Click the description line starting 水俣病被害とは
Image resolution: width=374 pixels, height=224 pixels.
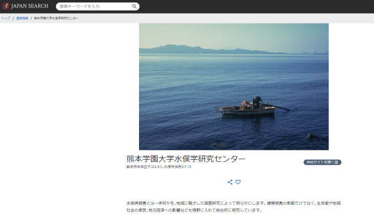pyautogui.click(x=234, y=203)
